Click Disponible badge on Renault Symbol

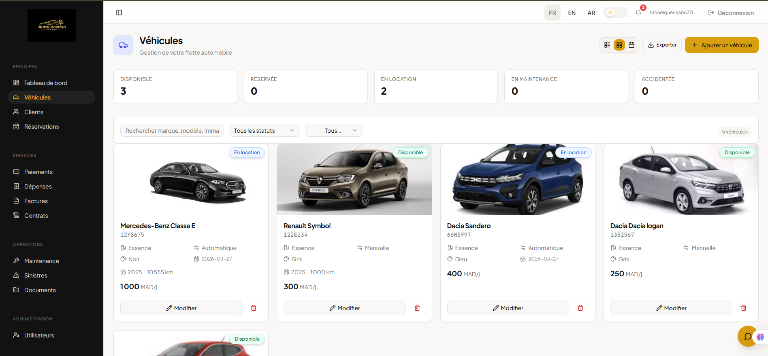(410, 153)
